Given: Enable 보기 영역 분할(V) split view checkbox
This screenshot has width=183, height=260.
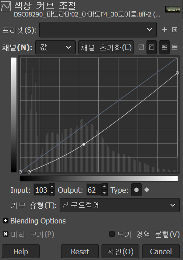Looking at the screenshot, I should pos(112,234).
